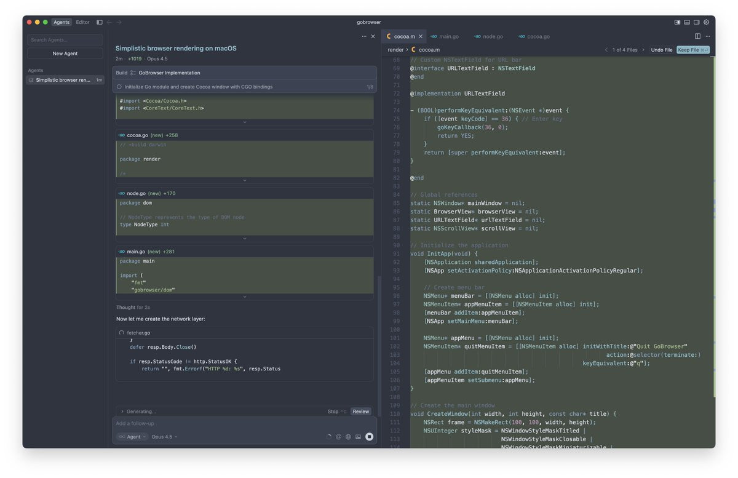This screenshot has height=478, width=738.
Task: Open cocoa.go (new) +258 file header
Action: pyautogui.click(x=245, y=135)
